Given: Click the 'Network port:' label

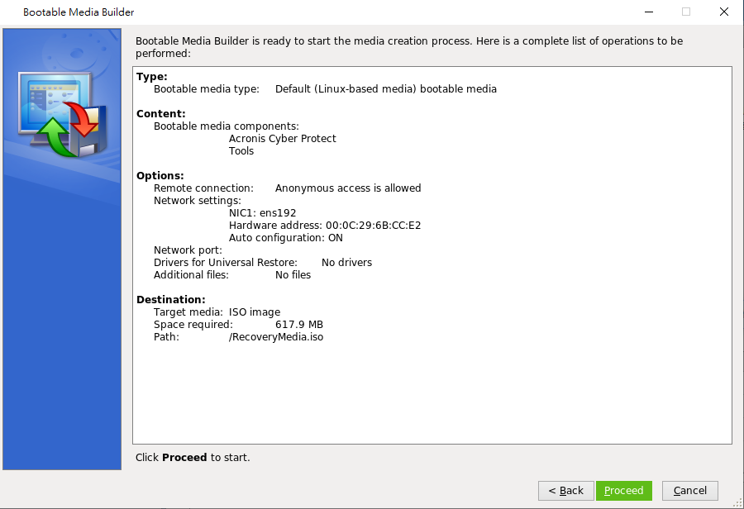Looking at the screenshot, I should point(188,250).
